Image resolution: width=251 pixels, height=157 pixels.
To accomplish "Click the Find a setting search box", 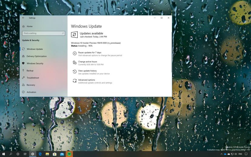I will (x=43, y=33).
